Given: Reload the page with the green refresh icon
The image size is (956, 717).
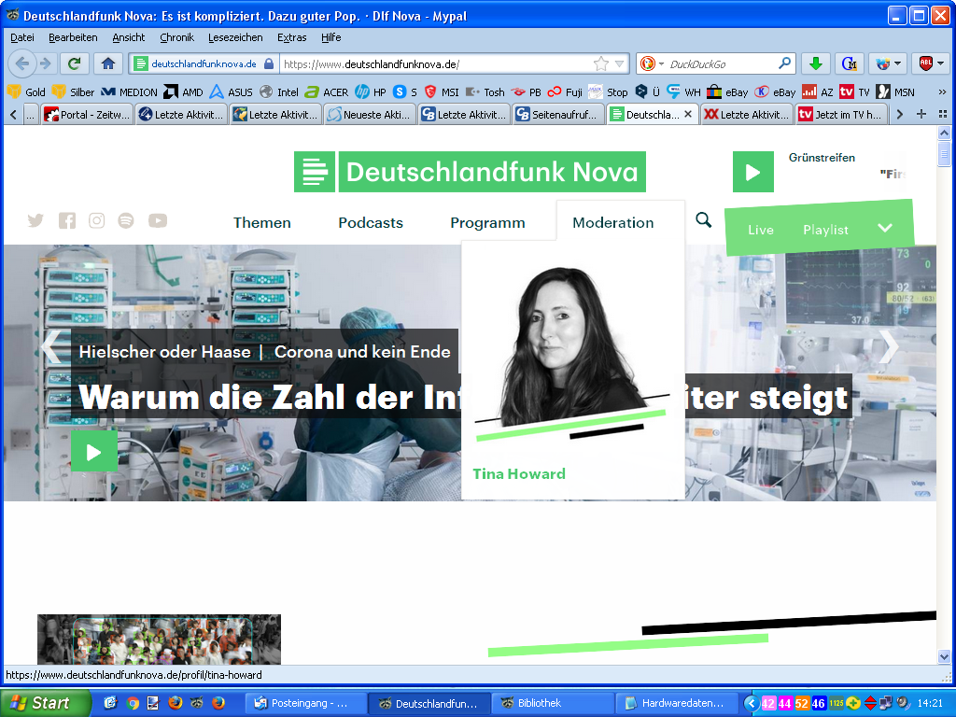Looking at the screenshot, I should tap(75, 63).
